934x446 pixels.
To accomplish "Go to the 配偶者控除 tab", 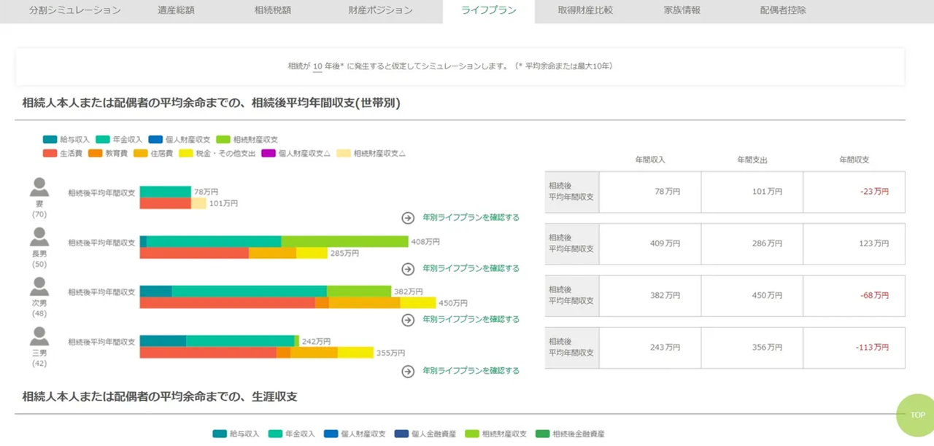I will (783, 11).
